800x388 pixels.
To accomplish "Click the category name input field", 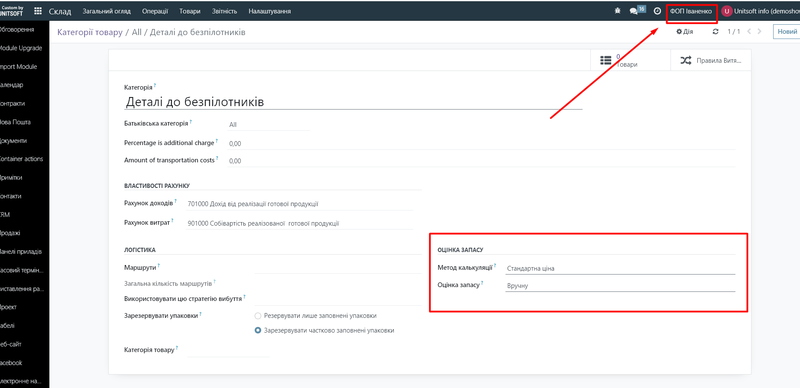I will [x=353, y=102].
